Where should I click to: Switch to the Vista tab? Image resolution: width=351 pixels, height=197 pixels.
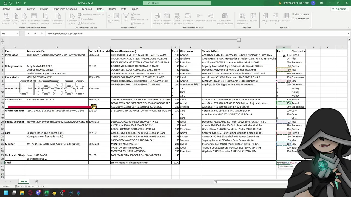point(124,9)
